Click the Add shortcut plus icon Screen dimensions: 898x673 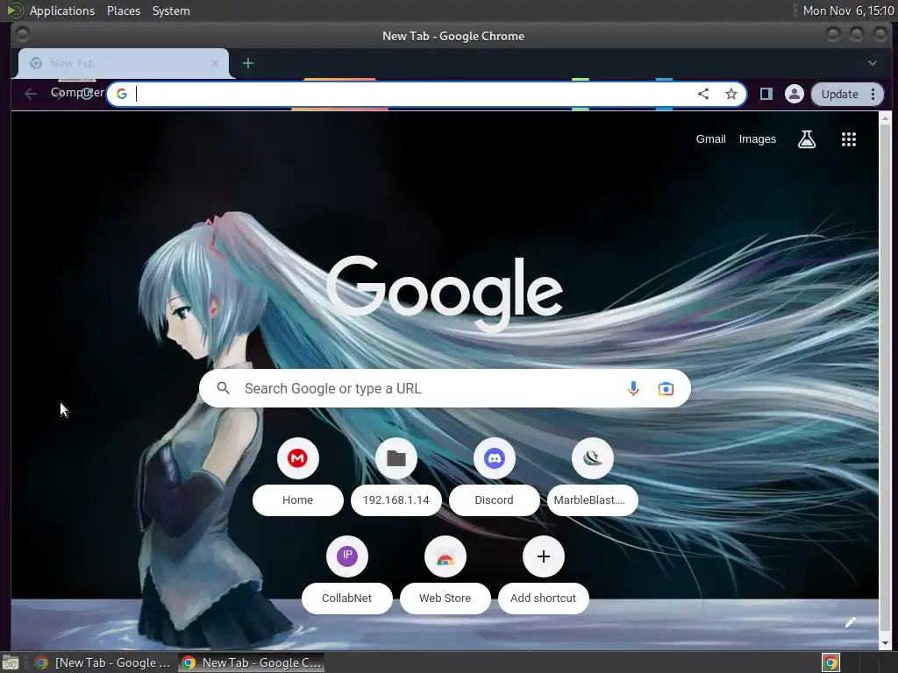[544, 556]
